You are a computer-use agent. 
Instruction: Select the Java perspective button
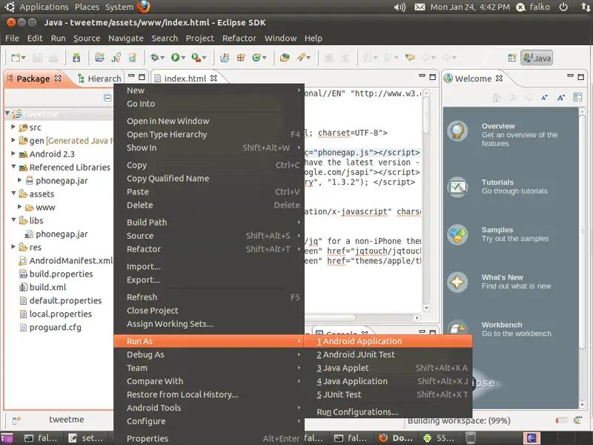[537, 58]
